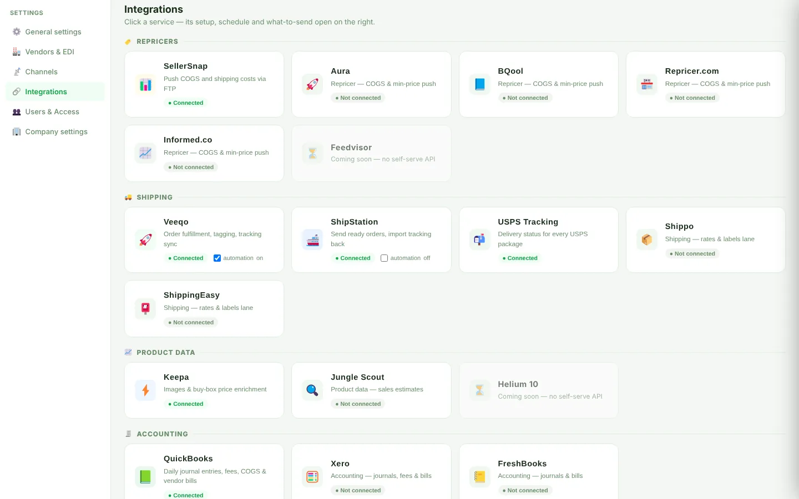Open the Helium 10 coming soon card
The width and height of the screenshot is (799, 499).
538,390
